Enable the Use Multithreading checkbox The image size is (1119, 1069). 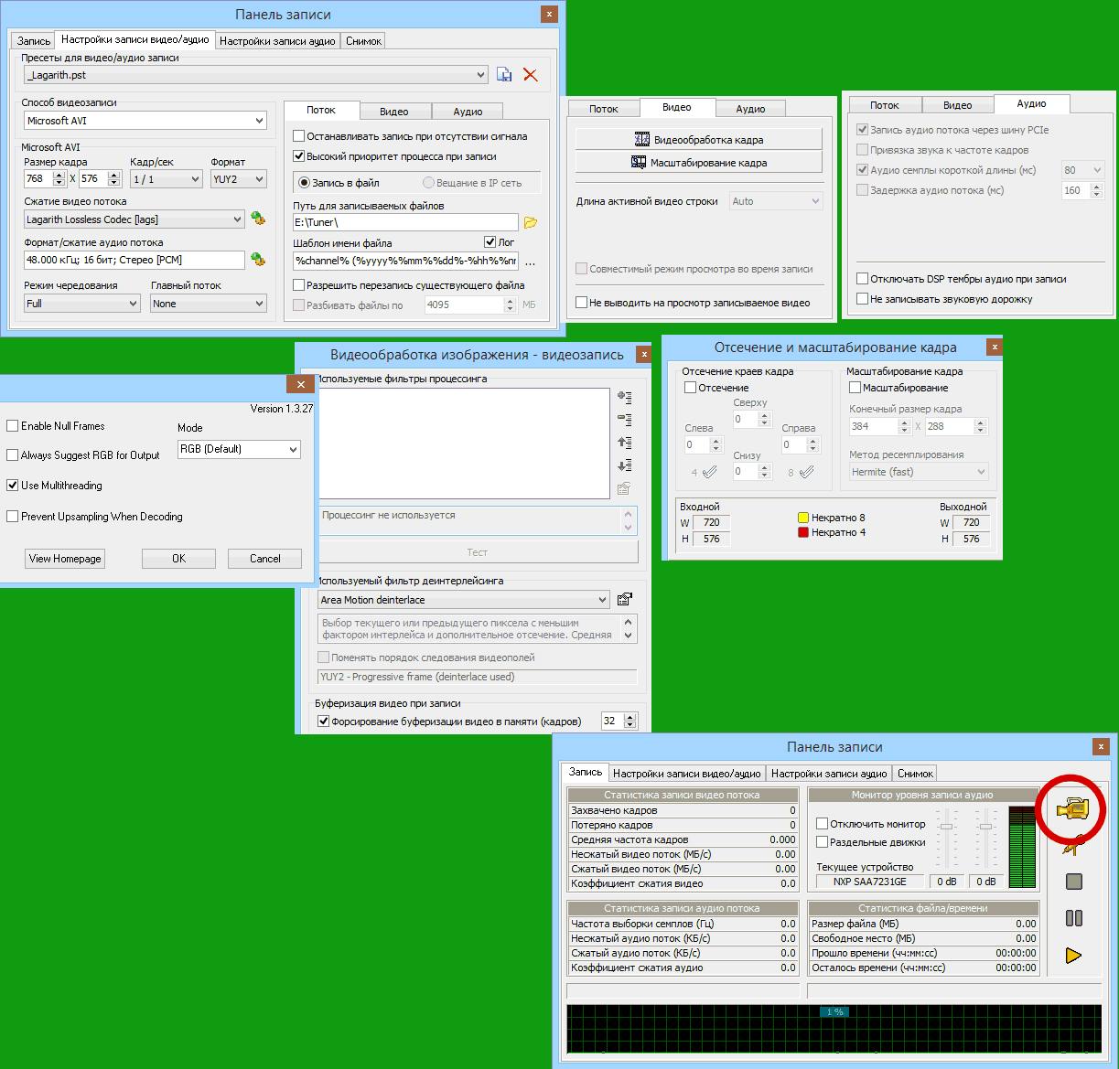pyautogui.click(x=13, y=486)
